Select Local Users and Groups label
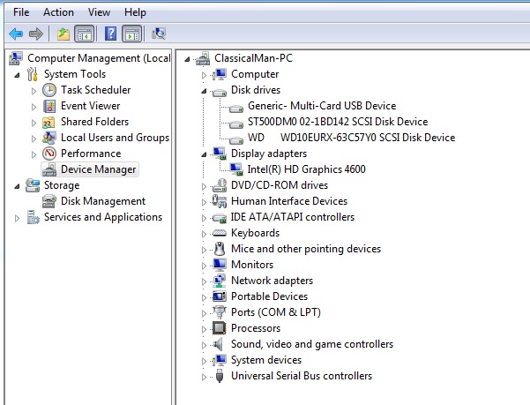530x405 pixels. [x=115, y=138]
